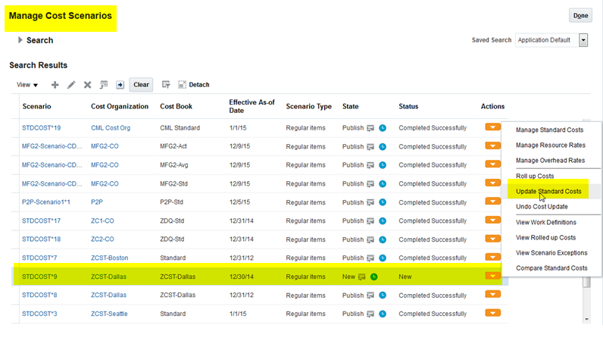The image size is (603, 341).
Task: Open the ZCST-Seattle link
Action: click(x=109, y=314)
